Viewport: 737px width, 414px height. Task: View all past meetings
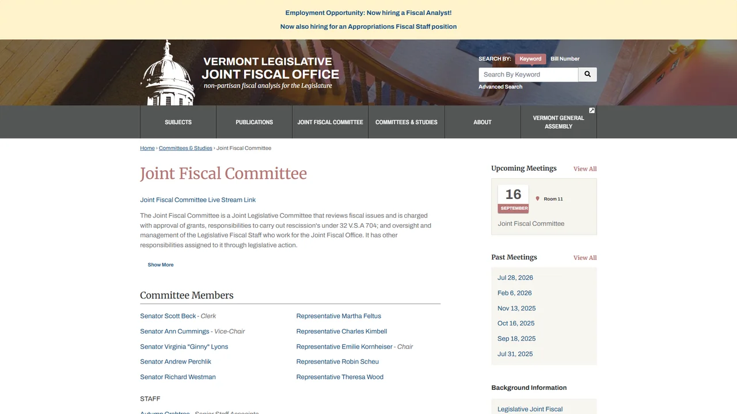point(585,258)
